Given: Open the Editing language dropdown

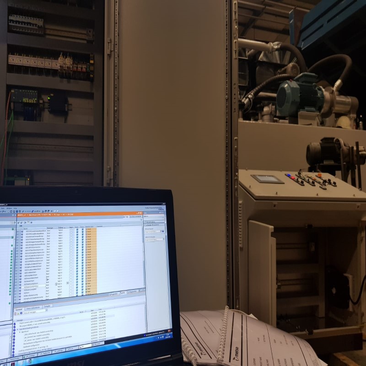Looking at the screenshot, I should [x=154, y=231].
